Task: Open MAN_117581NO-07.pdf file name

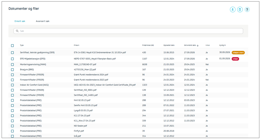Action: [x=85, y=64]
